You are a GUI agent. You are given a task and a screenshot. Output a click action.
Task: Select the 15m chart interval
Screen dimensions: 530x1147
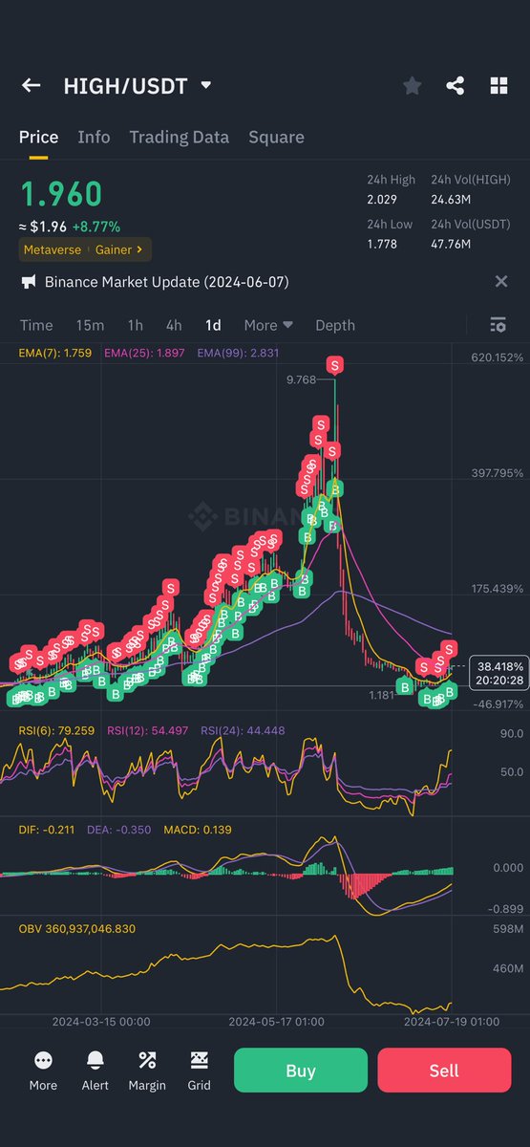90,325
